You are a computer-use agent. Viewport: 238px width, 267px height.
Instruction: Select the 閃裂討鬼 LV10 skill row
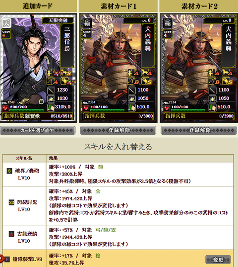[118, 206]
